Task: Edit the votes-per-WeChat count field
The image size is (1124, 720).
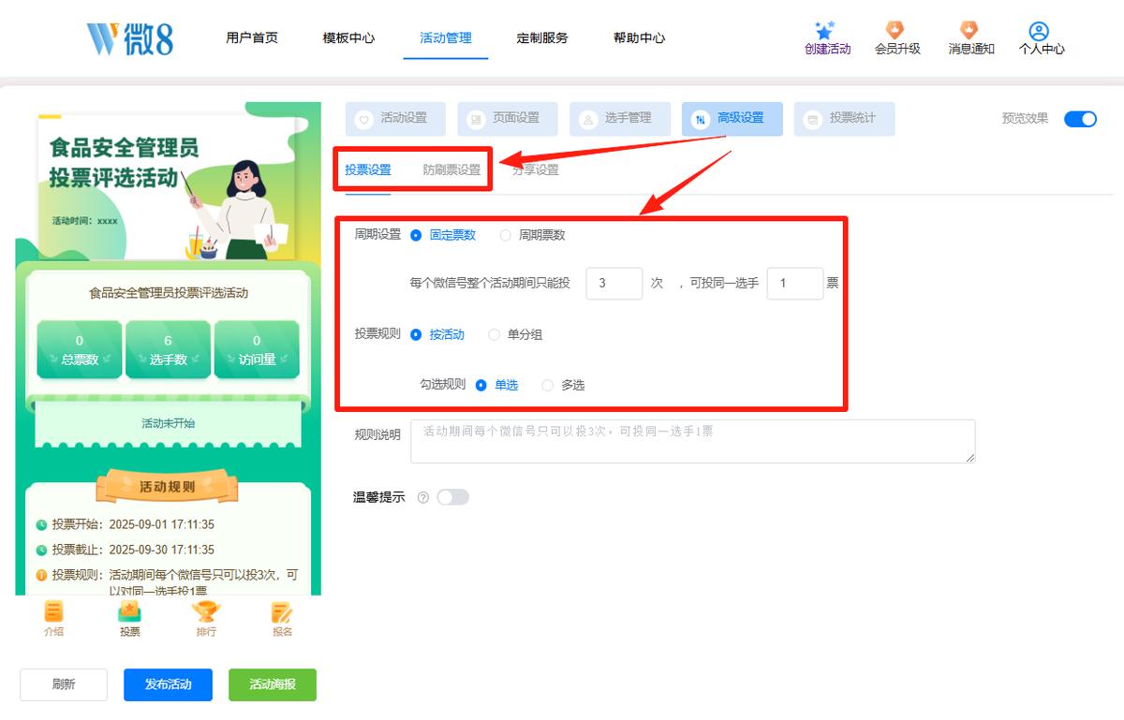Action: tap(614, 284)
